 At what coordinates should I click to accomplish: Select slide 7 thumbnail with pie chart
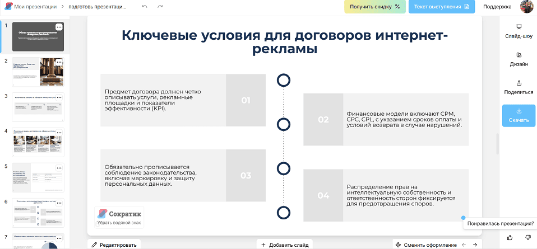pyautogui.click(x=38, y=241)
